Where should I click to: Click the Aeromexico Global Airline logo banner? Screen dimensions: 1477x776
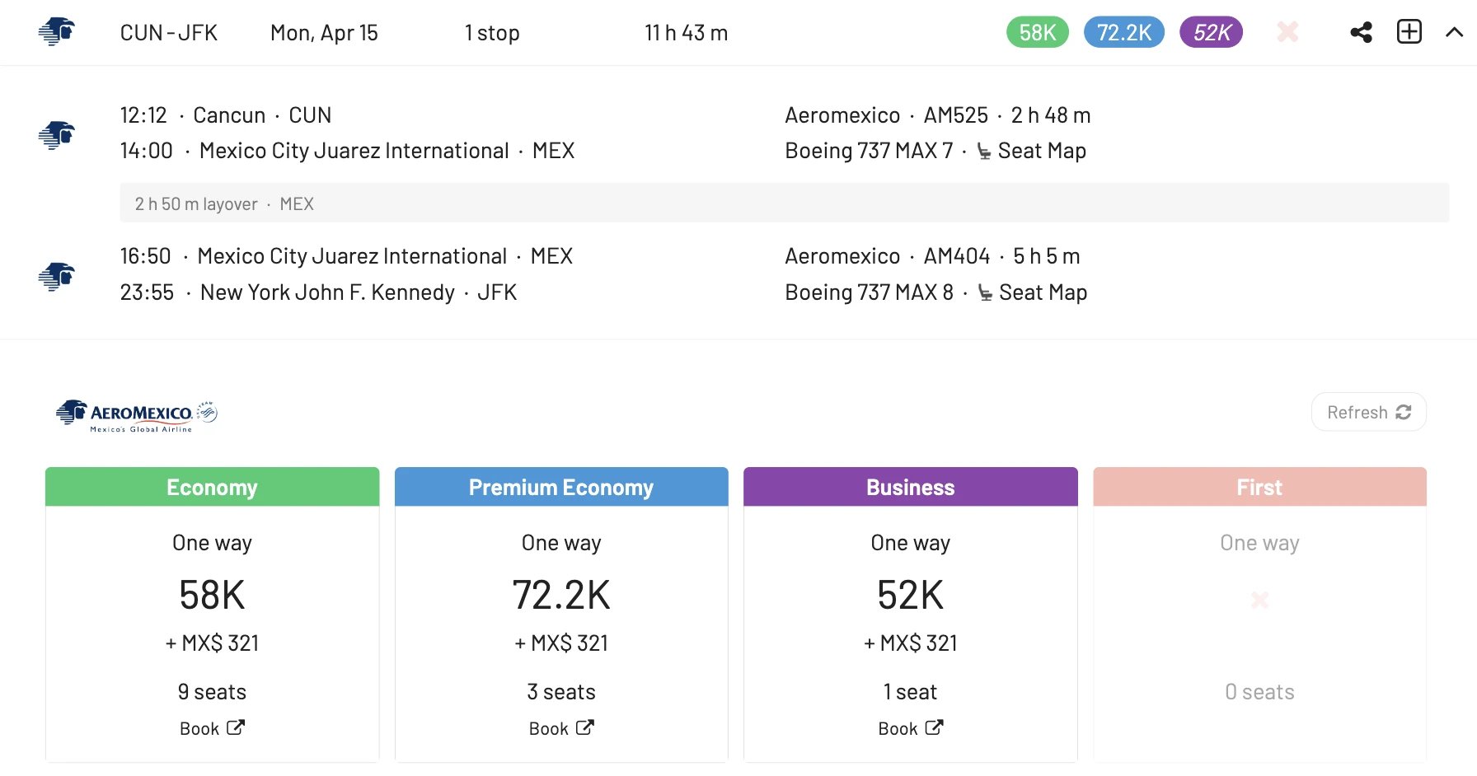137,416
